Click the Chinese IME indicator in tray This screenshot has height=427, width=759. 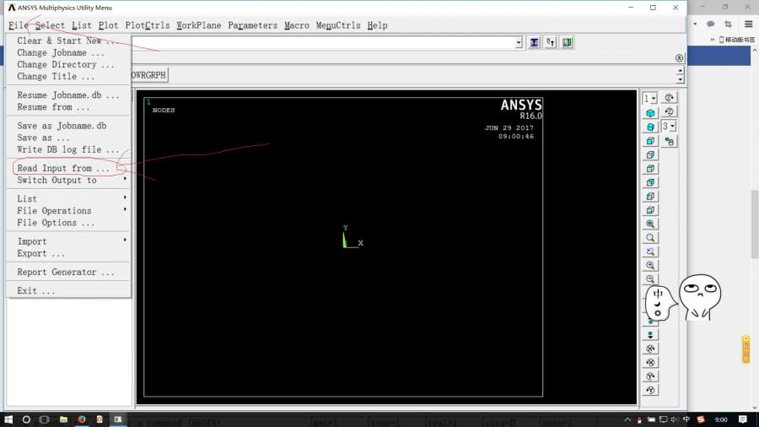686,419
